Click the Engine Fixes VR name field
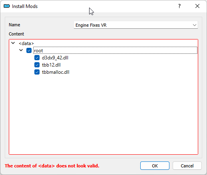The width and height of the screenshot is (207, 175). (x=136, y=25)
